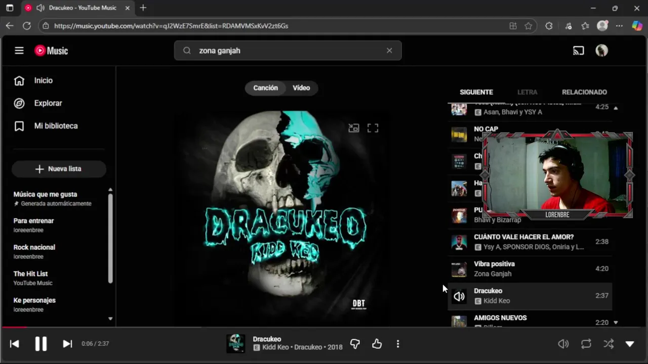Create a playlist with Nueva lista

tap(59, 169)
